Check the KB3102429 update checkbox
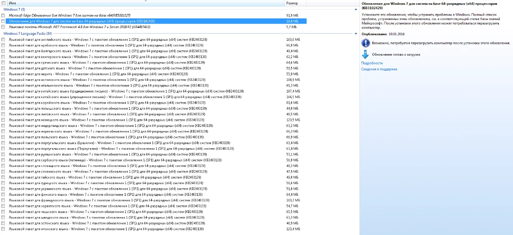 click(3, 21)
